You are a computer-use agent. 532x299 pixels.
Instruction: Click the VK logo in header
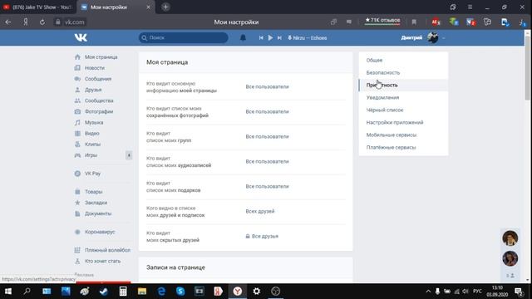(81, 37)
